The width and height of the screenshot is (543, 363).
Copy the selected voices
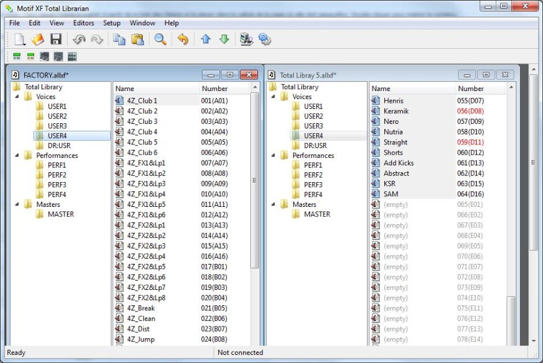pos(120,40)
